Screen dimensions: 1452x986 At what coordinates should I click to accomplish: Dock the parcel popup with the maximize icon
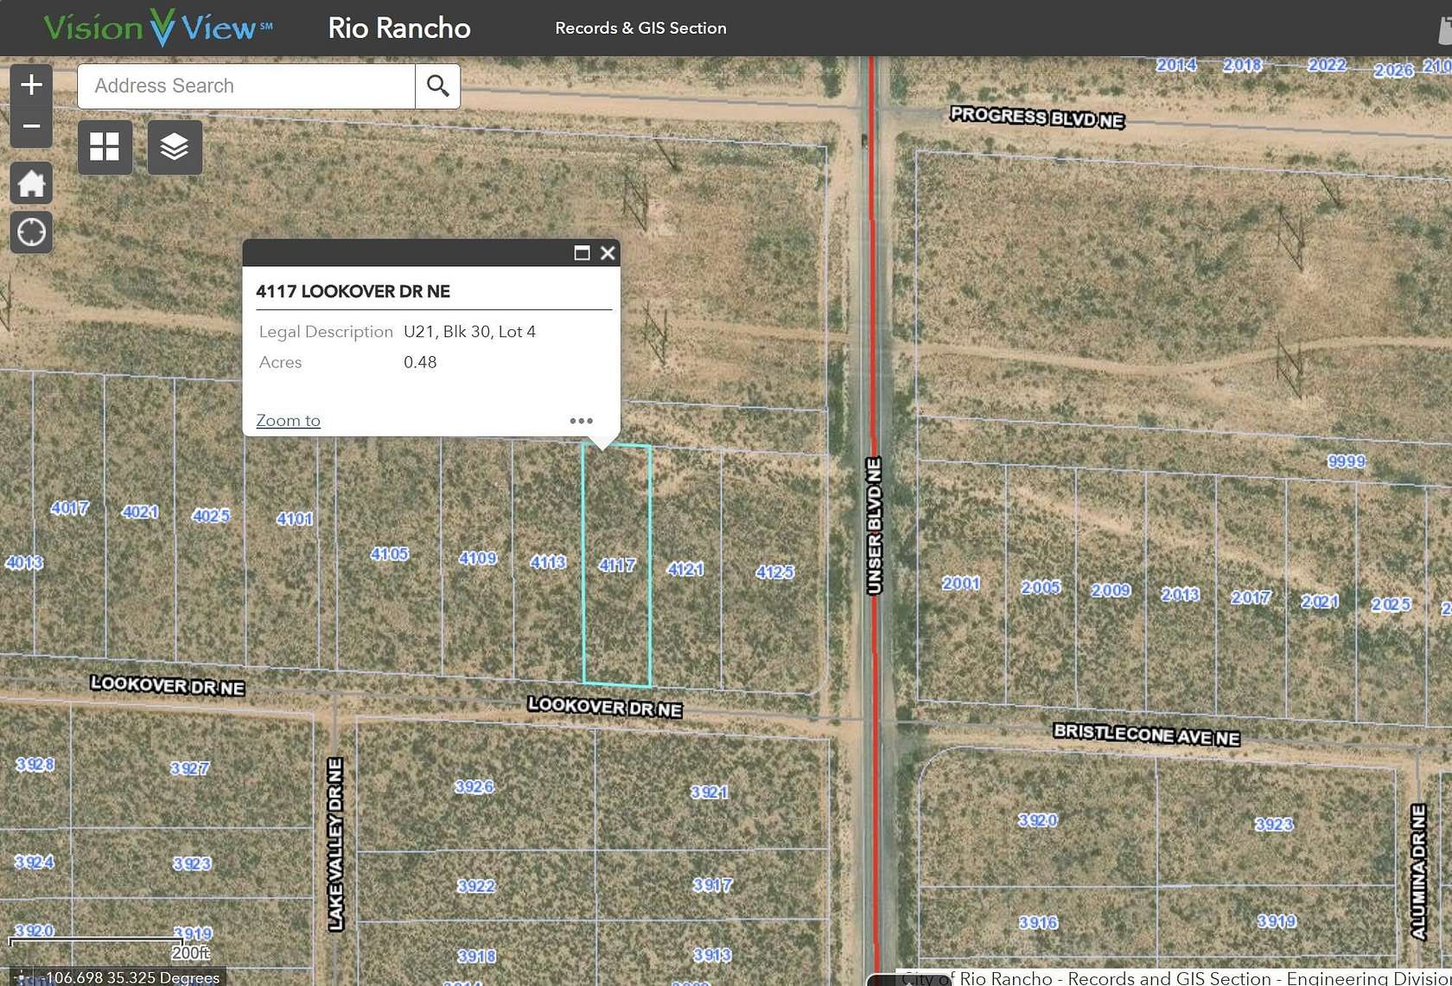(x=581, y=253)
